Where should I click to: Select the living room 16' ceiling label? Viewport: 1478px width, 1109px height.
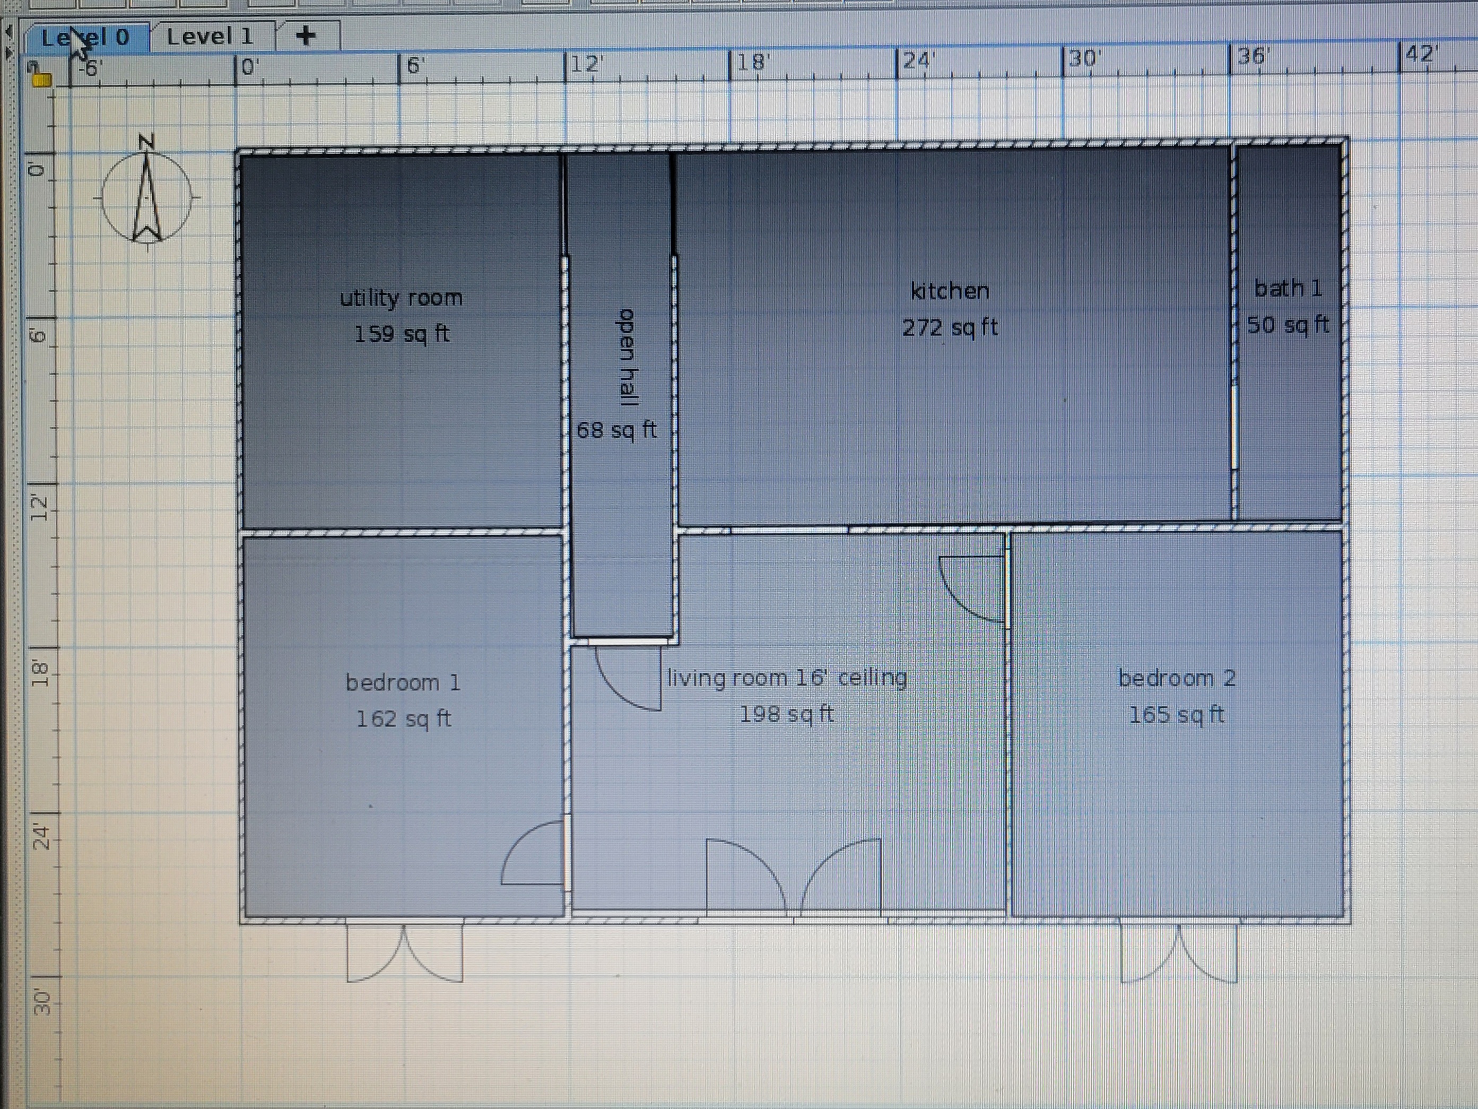(787, 678)
